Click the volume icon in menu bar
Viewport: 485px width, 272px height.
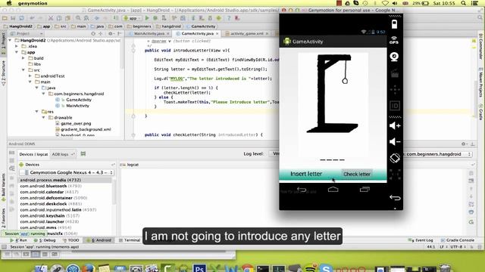coord(395,3)
